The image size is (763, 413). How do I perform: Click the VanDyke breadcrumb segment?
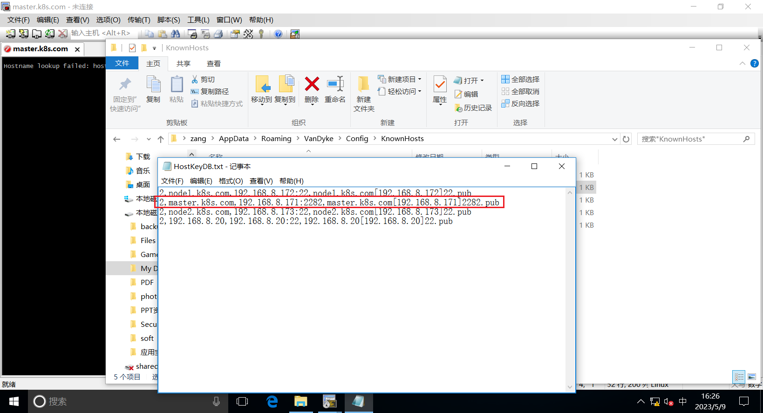tap(319, 138)
